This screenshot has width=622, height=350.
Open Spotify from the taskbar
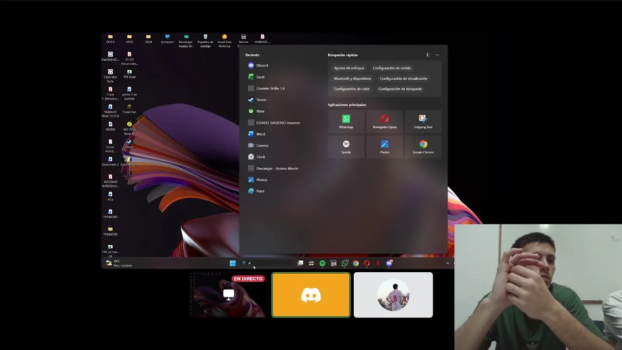(322, 263)
